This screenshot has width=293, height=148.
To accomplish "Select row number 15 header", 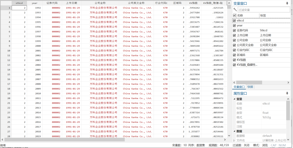I will point(6,74).
